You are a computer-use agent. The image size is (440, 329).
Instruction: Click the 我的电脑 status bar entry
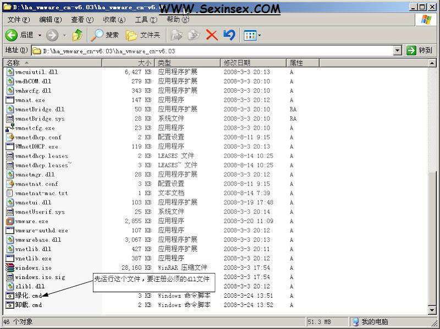[370, 322]
